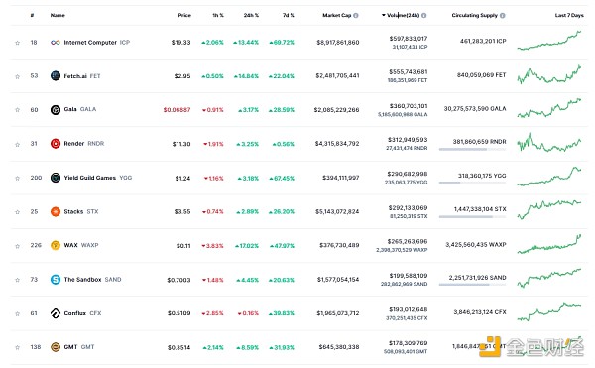
Task: Sort by Volume(24h) using its arrow
Action: pyautogui.click(x=384, y=15)
